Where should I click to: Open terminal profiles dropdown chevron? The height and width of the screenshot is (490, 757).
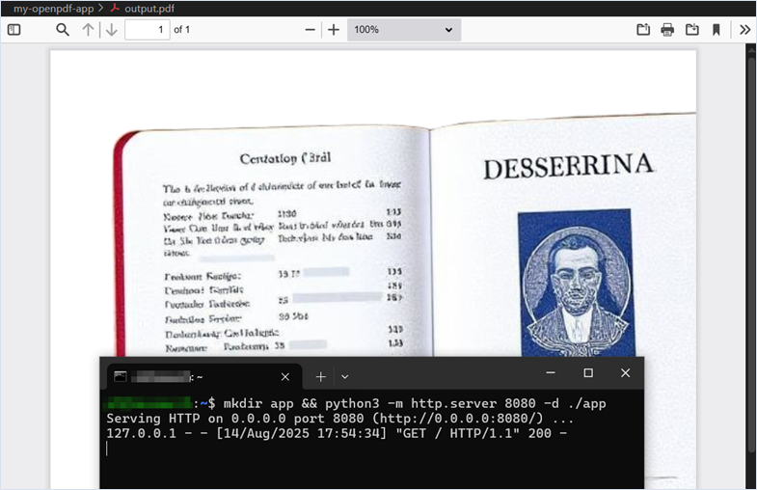tap(345, 376)
